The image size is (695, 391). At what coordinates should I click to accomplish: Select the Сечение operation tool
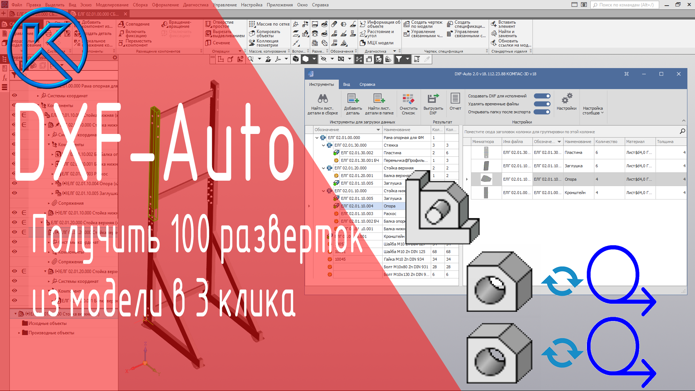218,43
